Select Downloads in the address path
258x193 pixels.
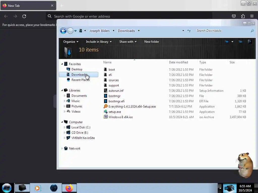coord(126,31)
